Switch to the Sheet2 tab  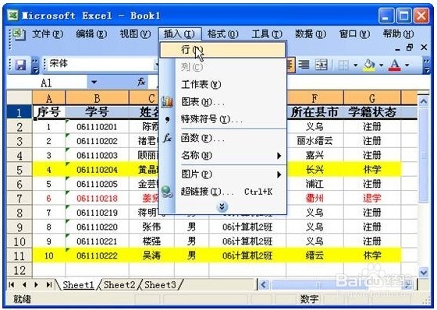click(x=119, y=284)
